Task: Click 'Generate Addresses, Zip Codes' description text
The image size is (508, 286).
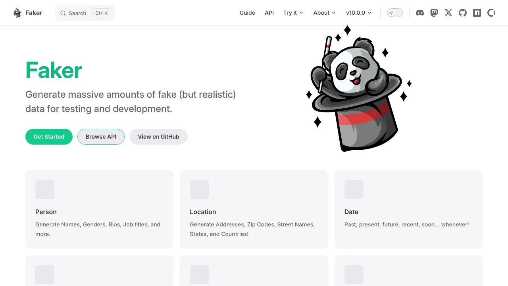Action: [252, 229]
